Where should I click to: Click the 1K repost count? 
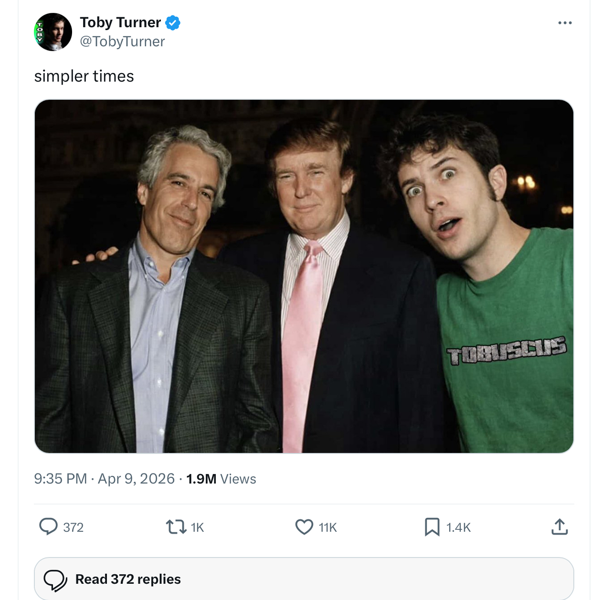(x=197, y=527)
